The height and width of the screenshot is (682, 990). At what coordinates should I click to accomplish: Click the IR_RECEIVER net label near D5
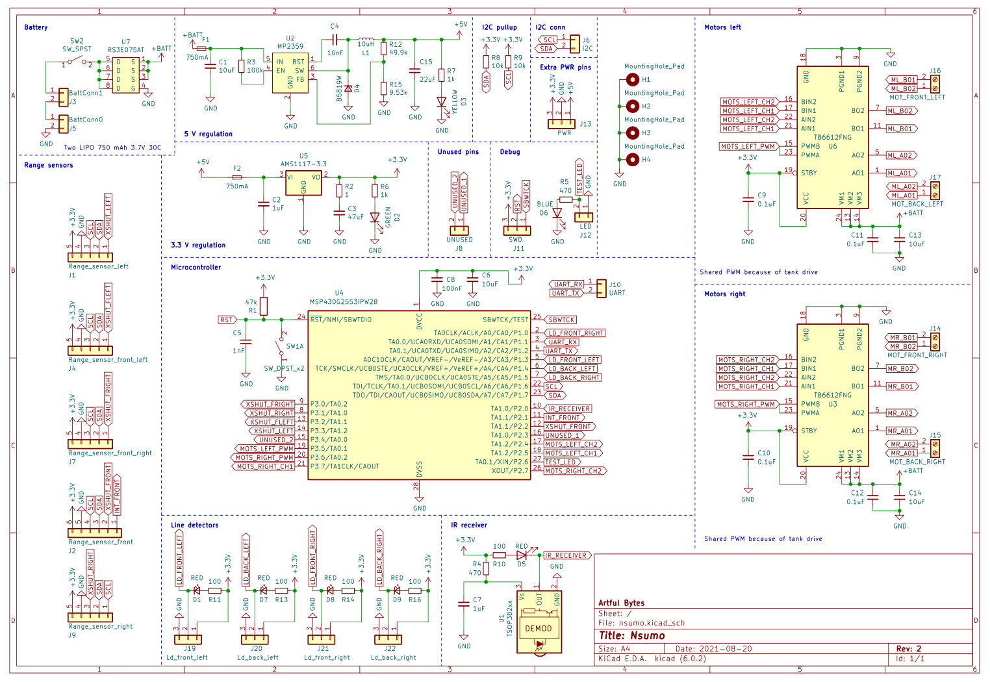click(x=567, y=555)
